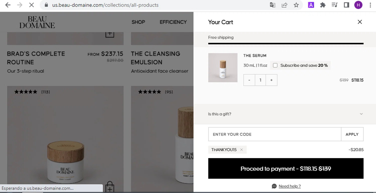This screenshot has width=376, height=193.
Task: Click the share page icon
Action: (x=284, y=5)
